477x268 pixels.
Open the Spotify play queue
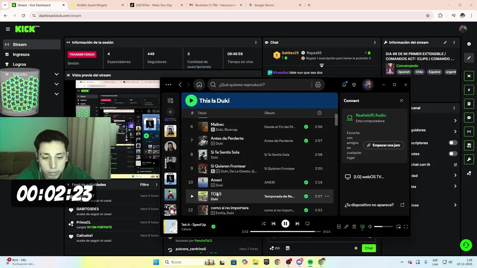click(x=354, y=226)
